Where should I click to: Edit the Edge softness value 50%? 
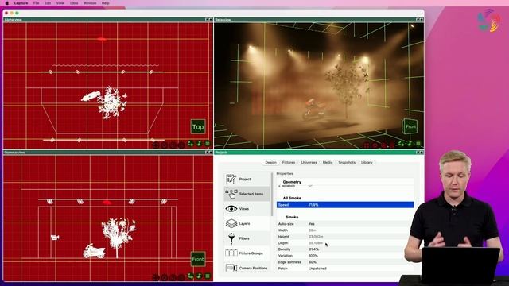pos(313,262)
